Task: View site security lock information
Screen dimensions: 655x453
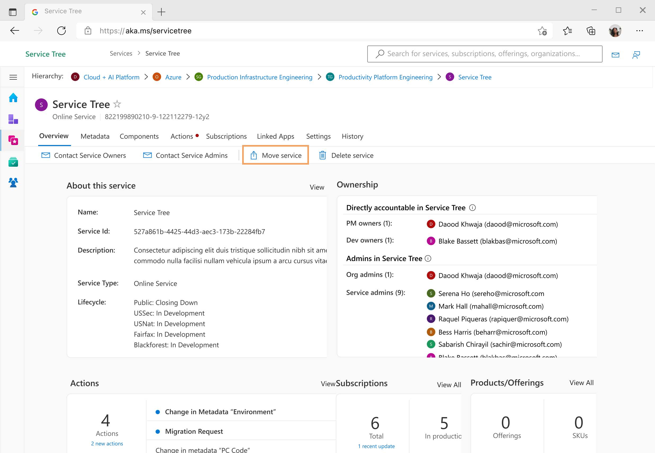Action: point(88,31)
